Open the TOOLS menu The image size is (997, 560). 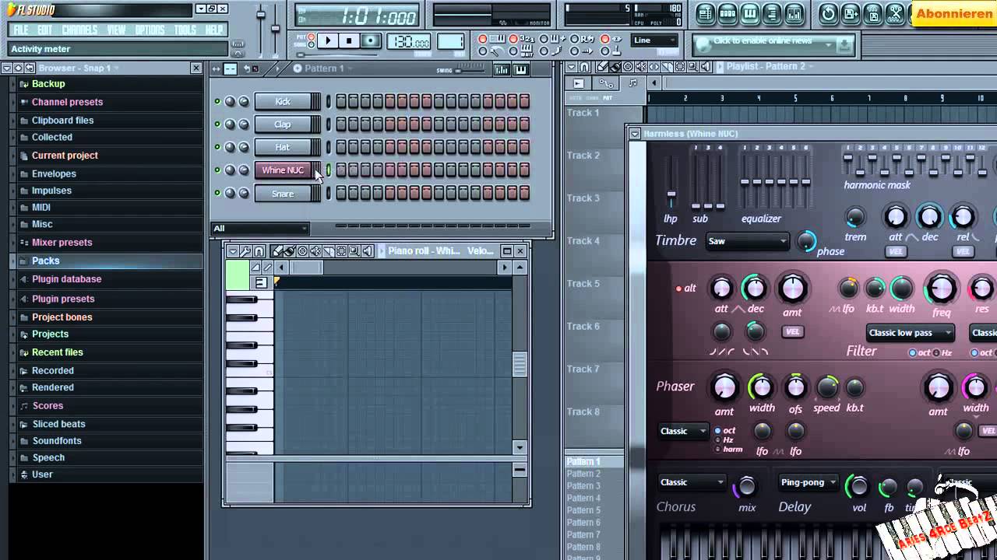(x=185, y=30)
